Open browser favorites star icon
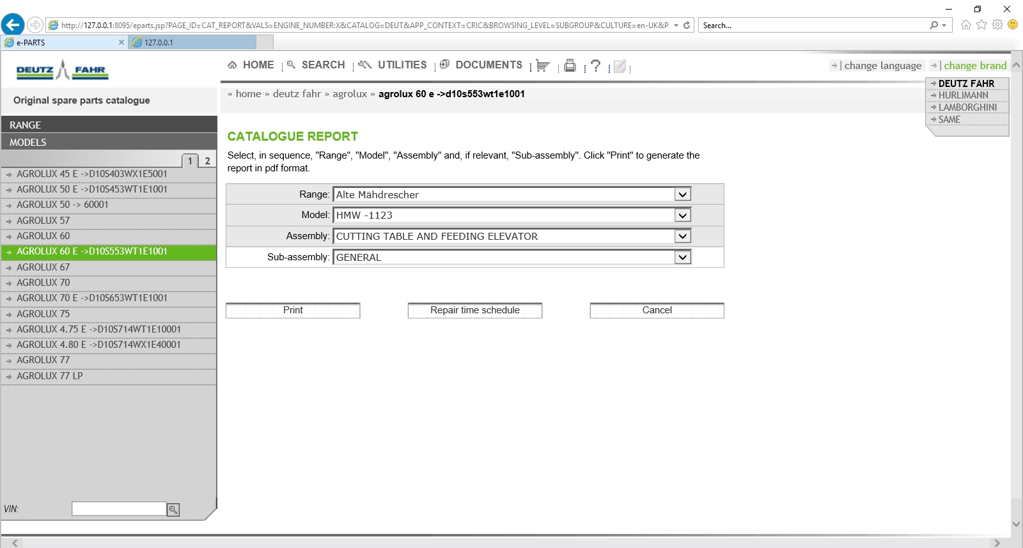This screenshot has width=1023, height=548. pyautogui.click(x=981, y=24)
